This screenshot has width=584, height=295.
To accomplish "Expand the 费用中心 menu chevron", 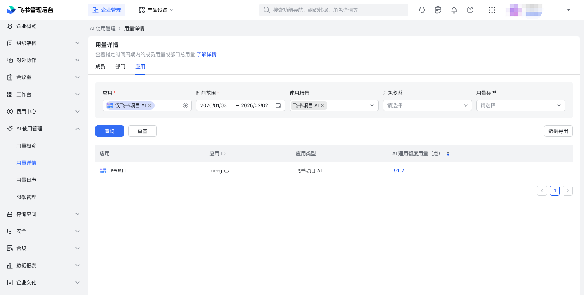I will click(x=78, y=112).
